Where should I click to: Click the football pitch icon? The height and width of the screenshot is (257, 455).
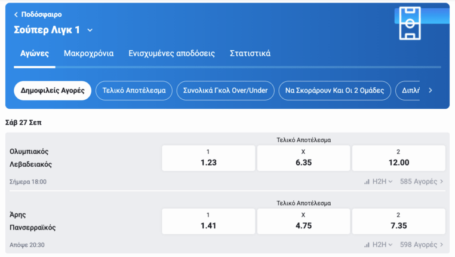click(x=410, y=23)
